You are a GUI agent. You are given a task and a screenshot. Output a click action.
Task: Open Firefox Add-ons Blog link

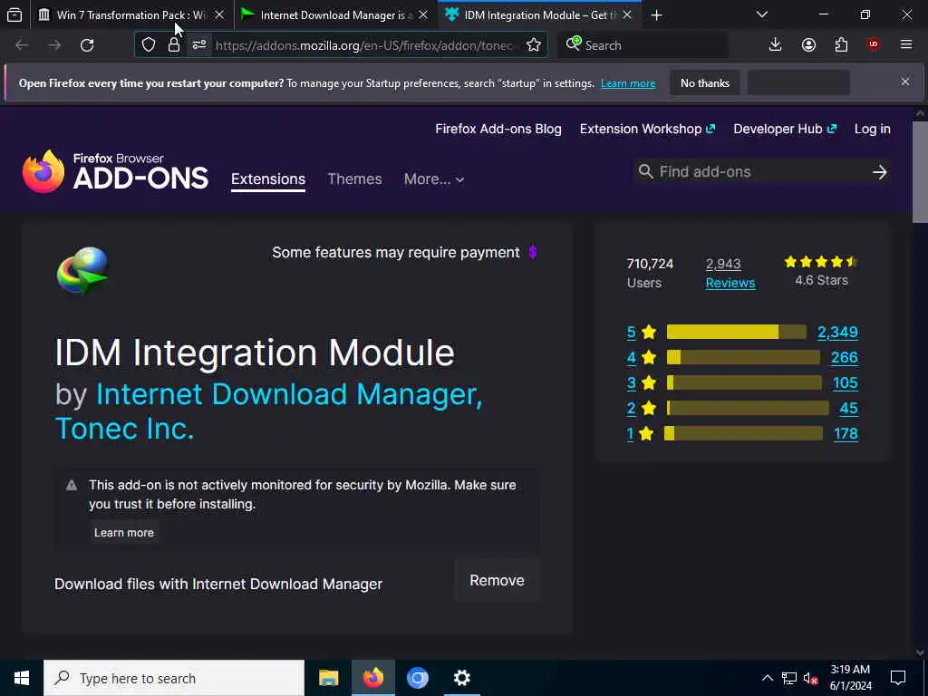tap(498, 129)
